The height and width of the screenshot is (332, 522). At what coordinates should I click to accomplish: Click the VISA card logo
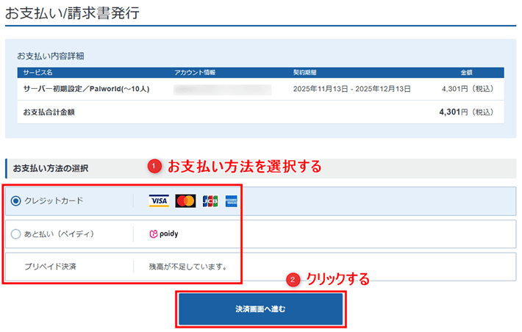click(159, 201)
